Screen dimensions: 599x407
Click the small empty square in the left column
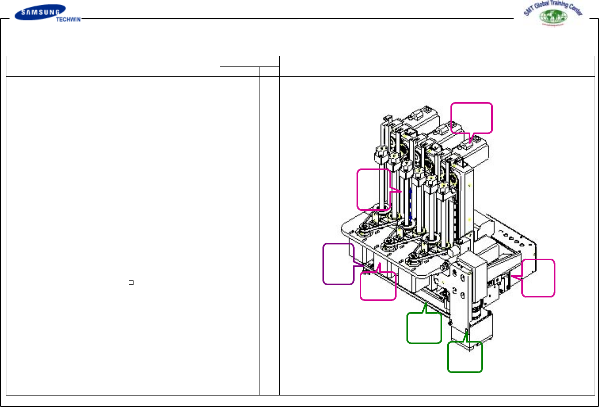pyautogui.click(x=131, y=282)
